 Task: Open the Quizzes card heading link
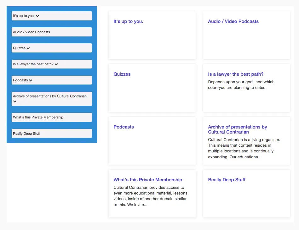pos(122,74)
